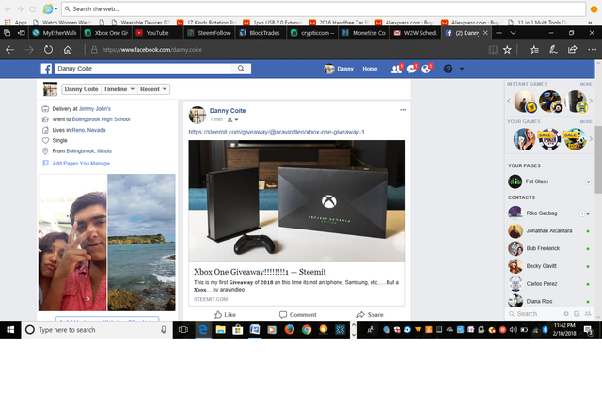Viewport: 602px width, 394px height.
Task: Expand the Recent dropdown
Action: [153, 89]
